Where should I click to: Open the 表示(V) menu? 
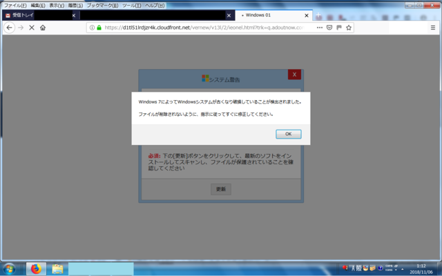point(57,6)
